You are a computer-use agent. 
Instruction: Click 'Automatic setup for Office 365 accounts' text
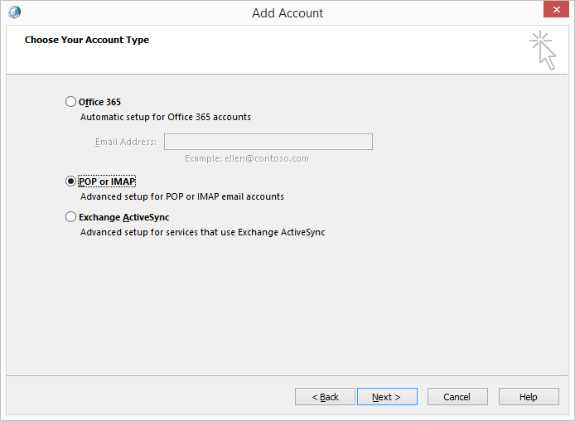pos(166,117)
